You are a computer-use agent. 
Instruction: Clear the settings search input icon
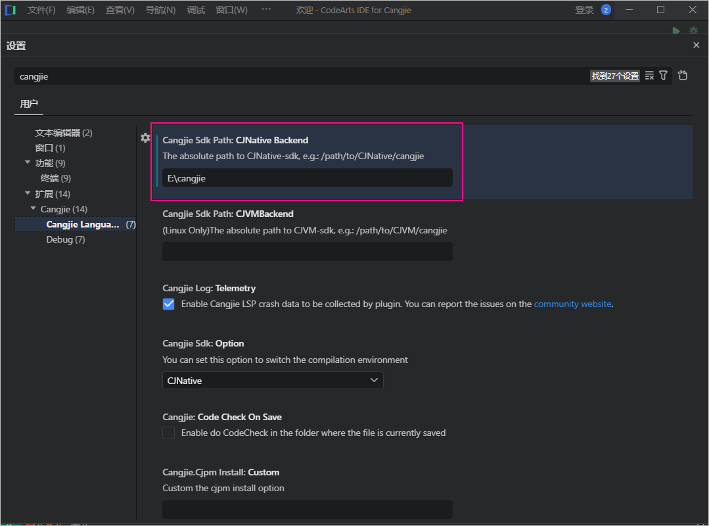[649, 76]
